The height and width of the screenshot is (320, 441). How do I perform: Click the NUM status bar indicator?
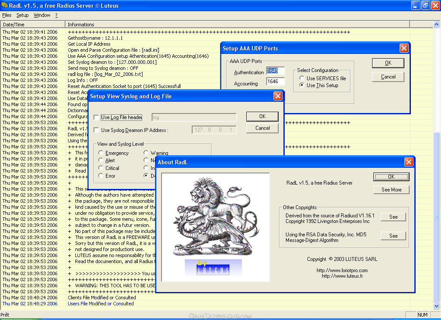tap(422, 315)
